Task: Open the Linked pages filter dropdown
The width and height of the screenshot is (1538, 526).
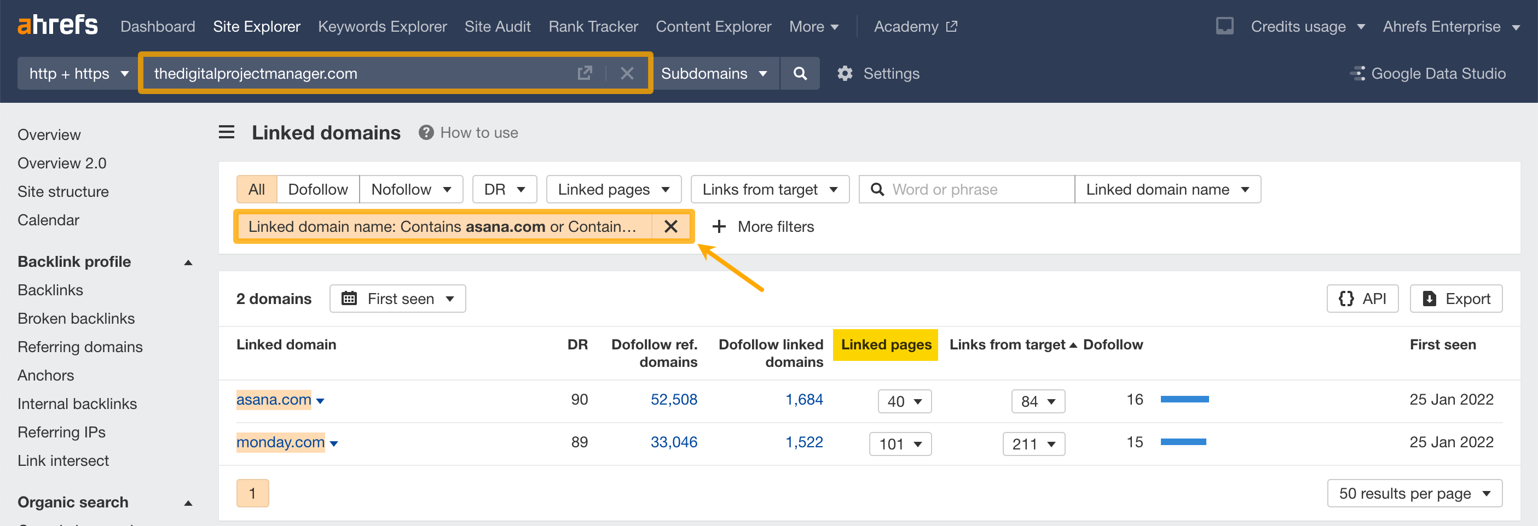Action: pyautogui.click(x=614, y=189)
